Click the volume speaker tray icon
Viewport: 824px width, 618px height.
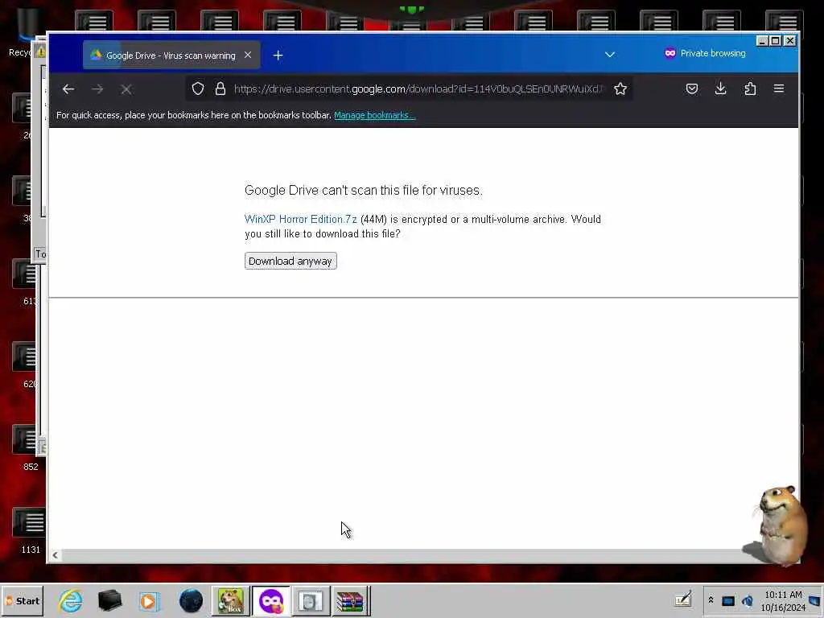point(747,600)
